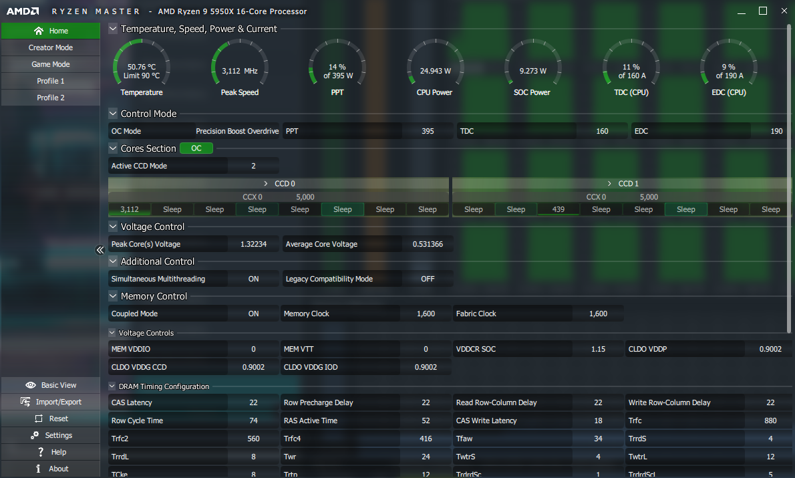This screenshot has width=795, height=478.
Task: Click the Temperature gauge dial
Action: pyautogui.click(x=142, y=66)
